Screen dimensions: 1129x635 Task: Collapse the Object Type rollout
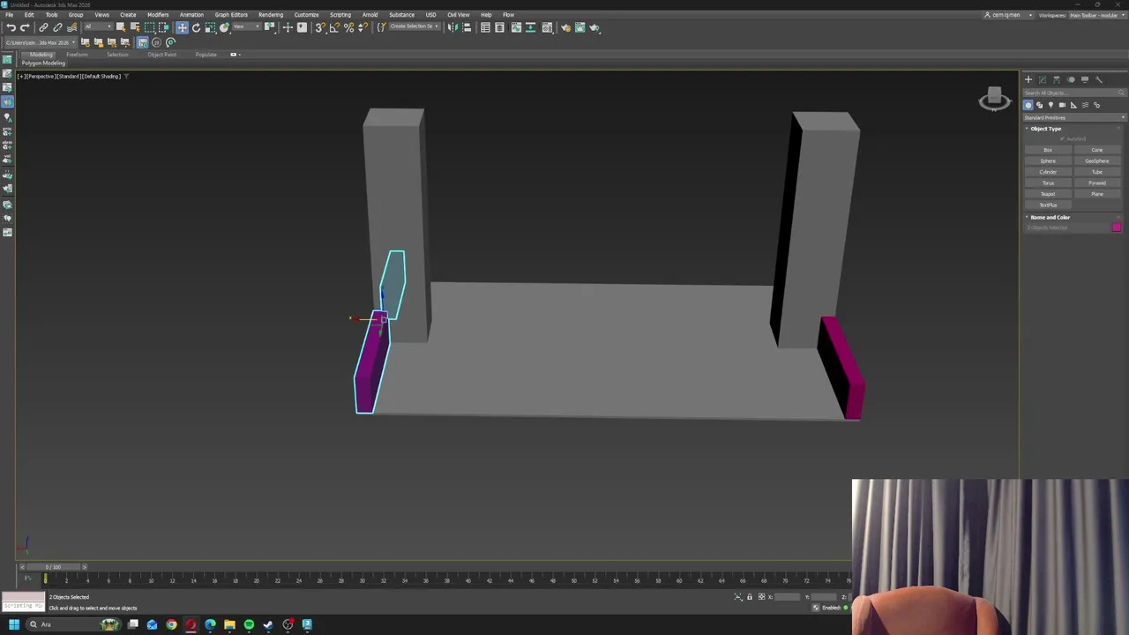click(1046, 129)
